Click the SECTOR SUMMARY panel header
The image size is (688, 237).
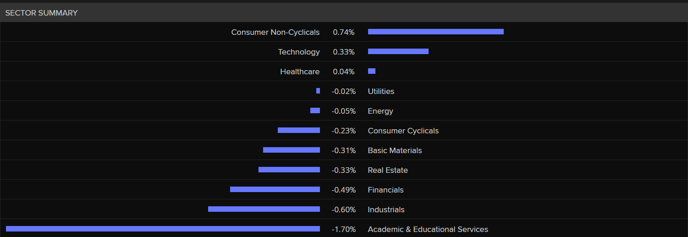pyautogui.click(x=41, y=13)
